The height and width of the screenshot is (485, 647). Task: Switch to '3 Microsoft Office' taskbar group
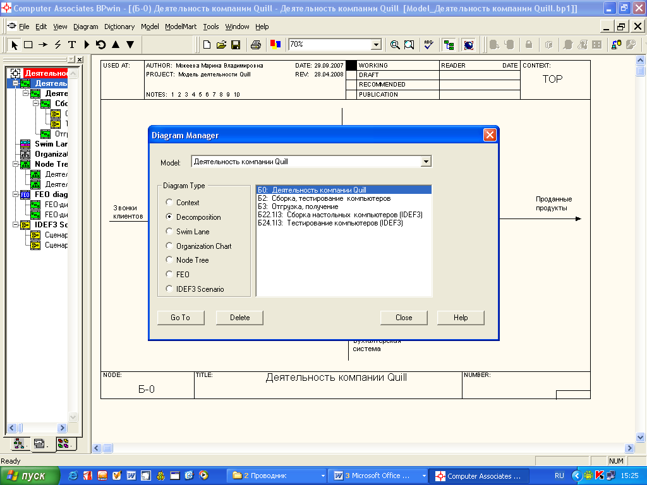[378, 476]
